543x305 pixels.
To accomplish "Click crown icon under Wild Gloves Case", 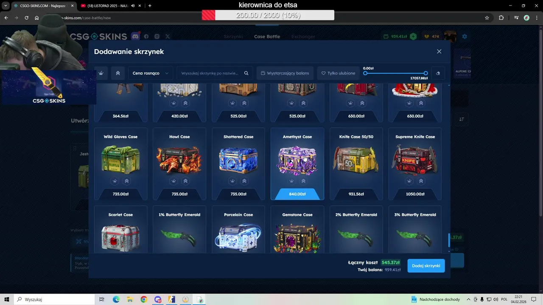I will click(115, 181).
